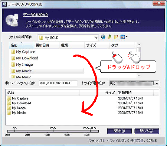Click the file list scrollbar down arrow

(139, 75)
